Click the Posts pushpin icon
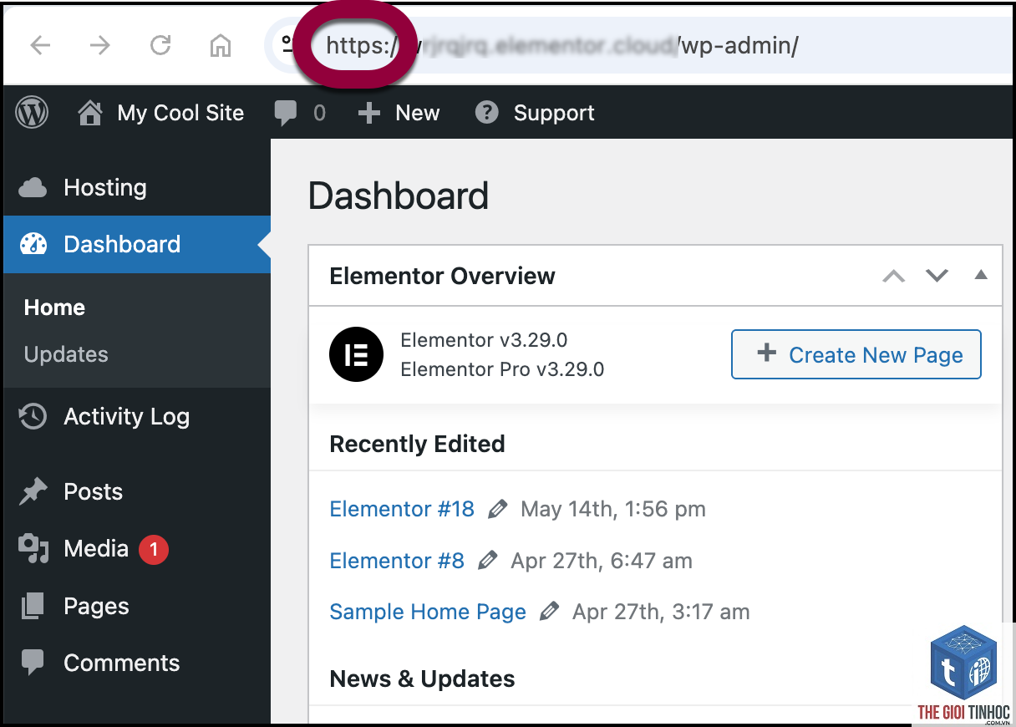Screen dimensions: 1016x727 point(33,491)
